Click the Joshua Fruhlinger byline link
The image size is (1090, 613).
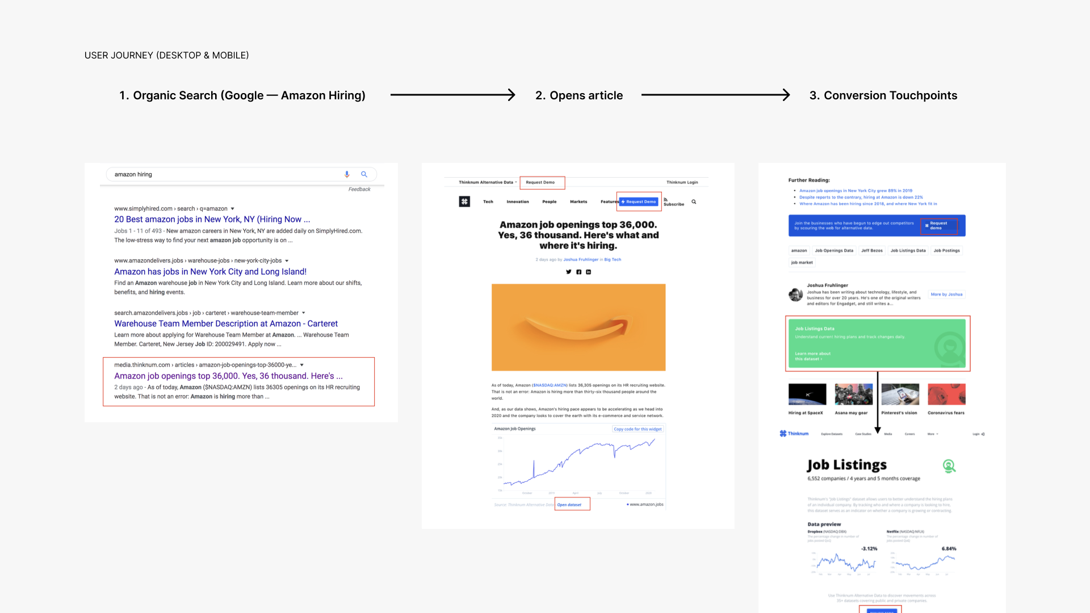pos(581,259)
